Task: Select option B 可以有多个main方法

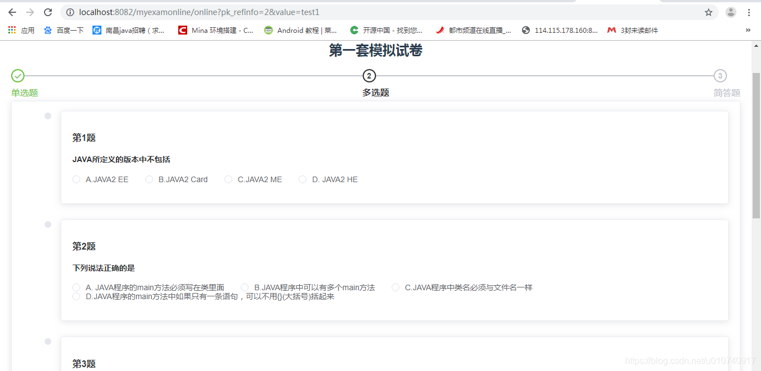Action: [308, 287]
